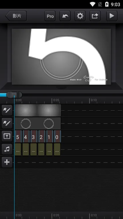Tap the Pro upgrade button
Screen dimensions: 123x219
50,16
